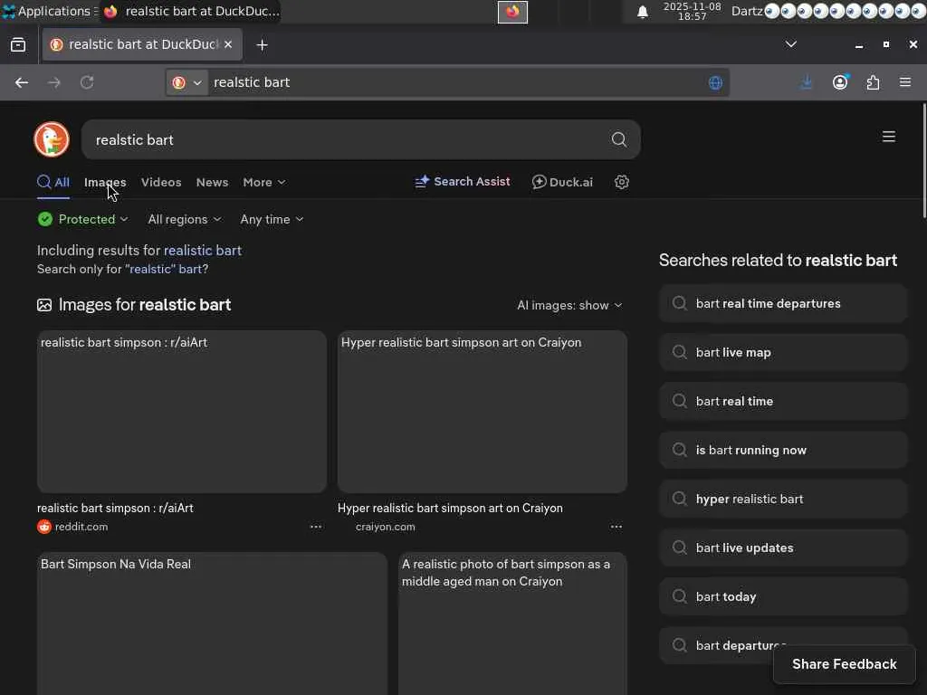Viewport: 927px width, 695px height.
Task: Open the realistic bart simpson r/aiArt thumbnail
Action: [181, 412]
